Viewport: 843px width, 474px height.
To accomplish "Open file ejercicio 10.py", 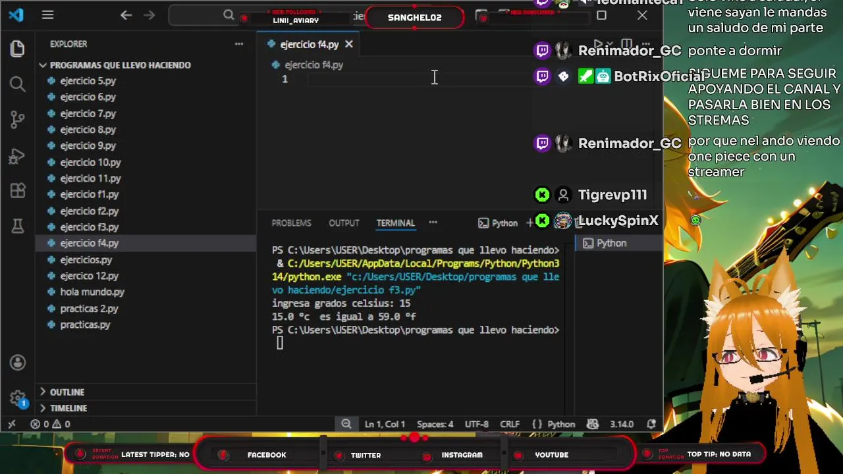I will click(90, 162).
